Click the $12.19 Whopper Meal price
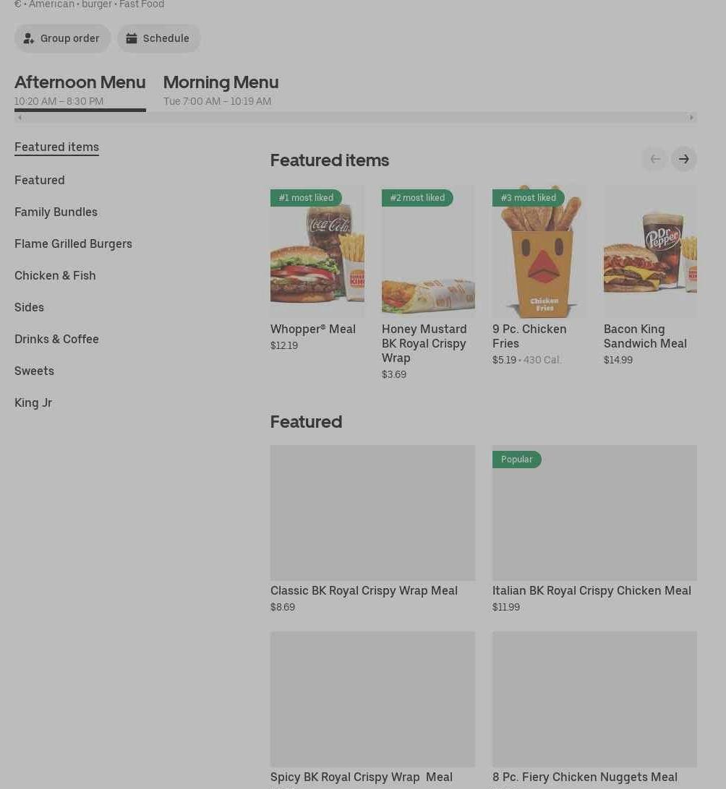The image size is (726, 789). pyautogui.click(x=284, y=345)
